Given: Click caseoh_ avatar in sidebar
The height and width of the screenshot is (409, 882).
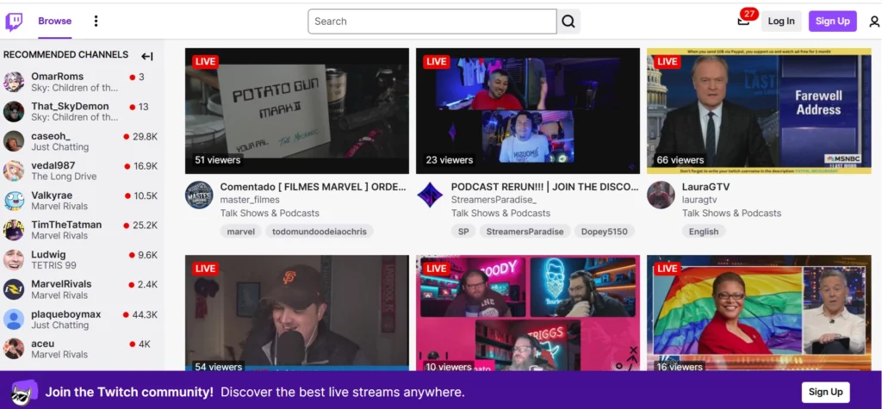Looking at the screenshot, I should 14,141.
